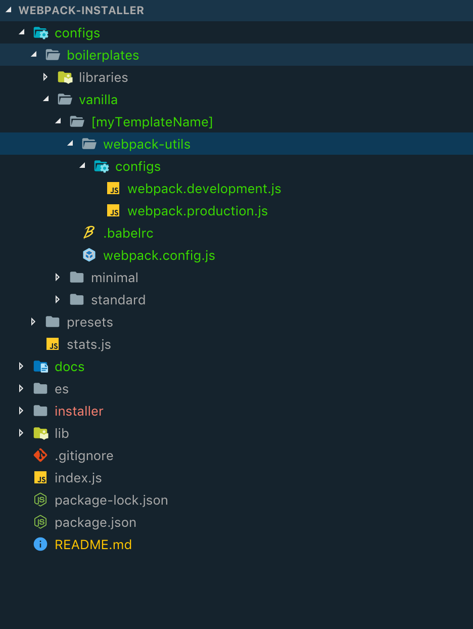Expand the presets folder arrow
Image resolution: width=473 pixels, height=629 pixels.
33,322
